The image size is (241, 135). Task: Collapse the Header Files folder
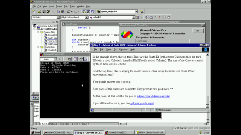pos(38,47)
